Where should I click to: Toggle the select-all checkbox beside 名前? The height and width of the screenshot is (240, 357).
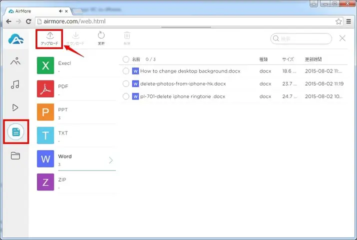point(126,59)
